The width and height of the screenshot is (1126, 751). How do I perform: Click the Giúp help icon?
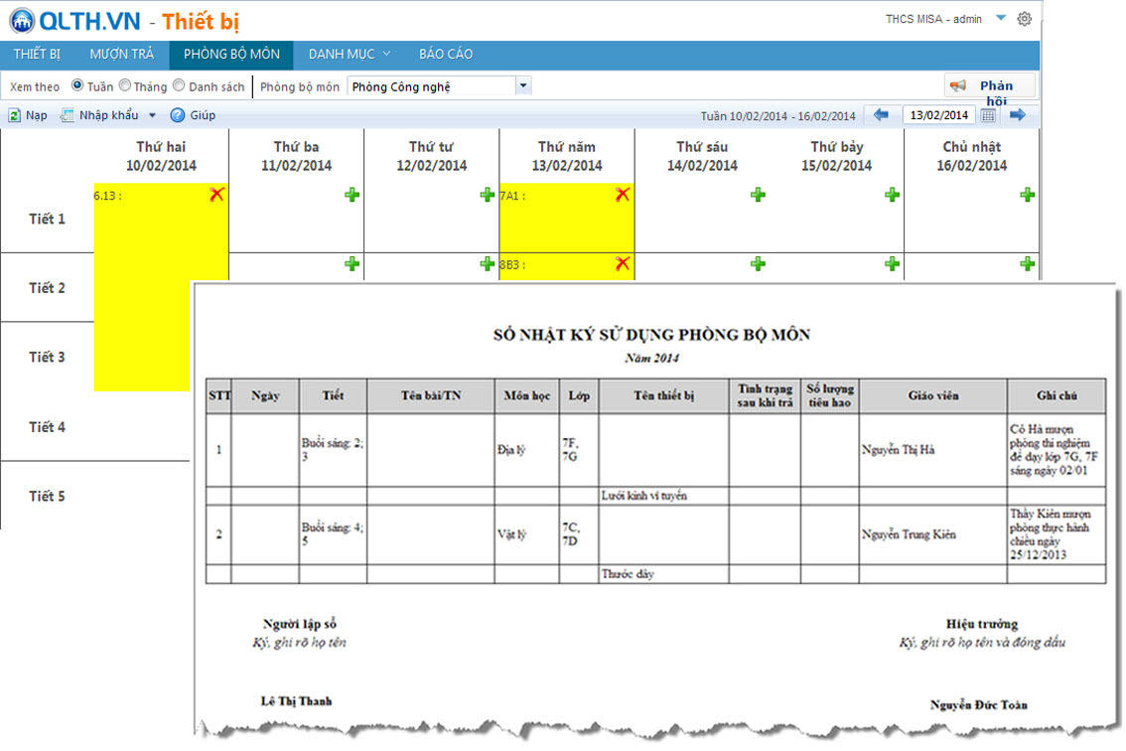tap(178, 115)
